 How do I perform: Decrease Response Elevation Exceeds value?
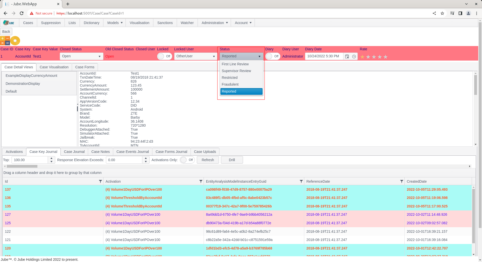146,162
